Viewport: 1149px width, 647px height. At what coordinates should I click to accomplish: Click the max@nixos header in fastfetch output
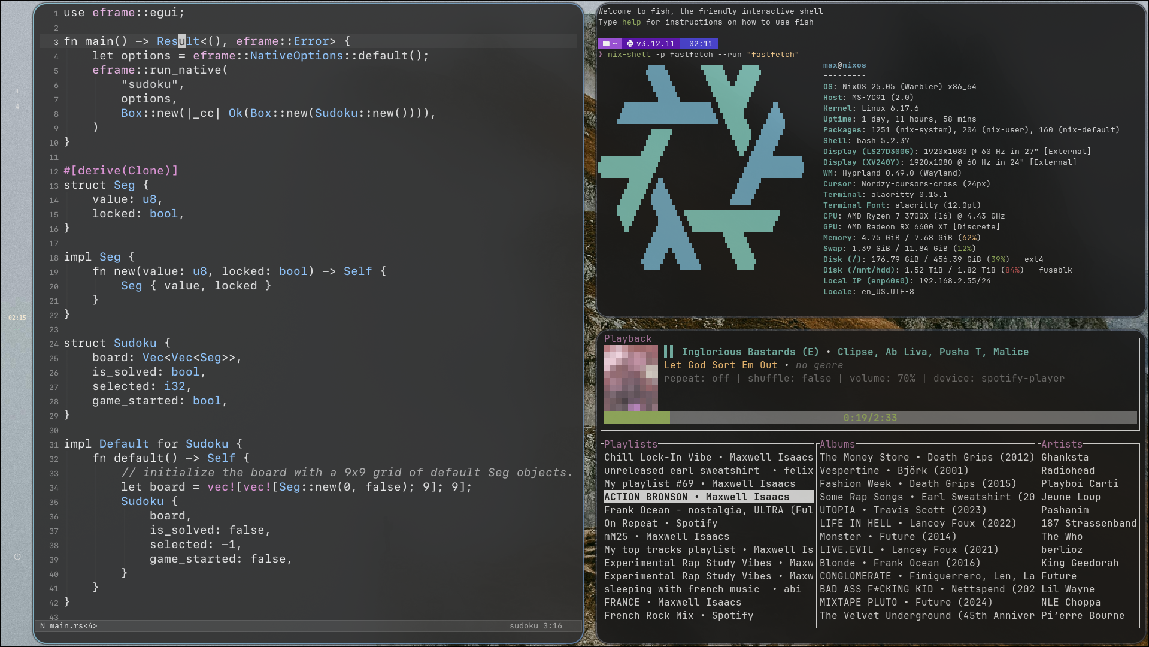pyautogui.click(x=844, y=65)
